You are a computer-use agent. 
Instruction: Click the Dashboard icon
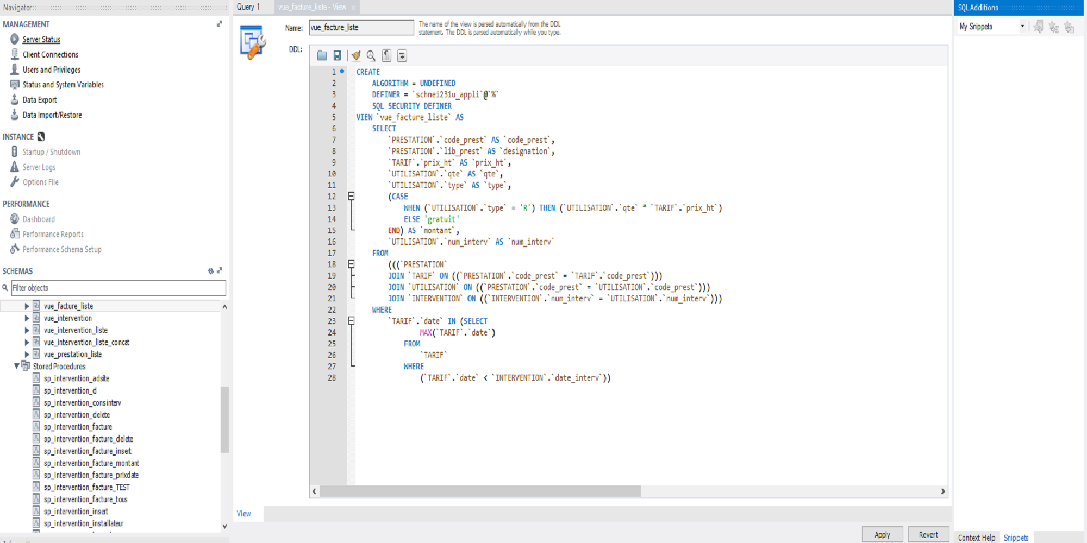15,219
